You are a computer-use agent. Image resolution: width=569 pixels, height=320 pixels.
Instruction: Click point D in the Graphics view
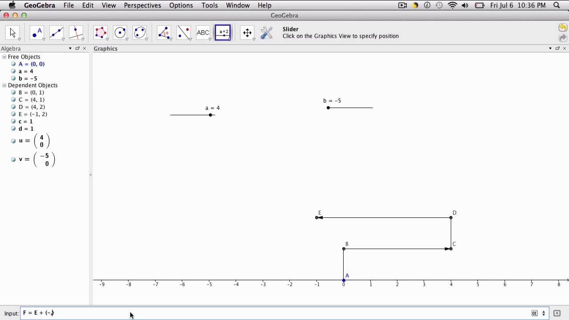(x=451, y=218)
